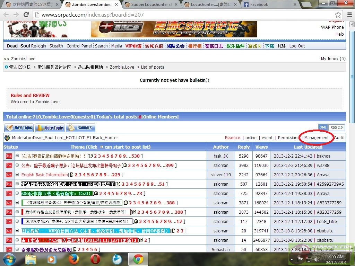Click the browser reload icon
Viewport: 355px width, 266px height.
coord(26,15)
